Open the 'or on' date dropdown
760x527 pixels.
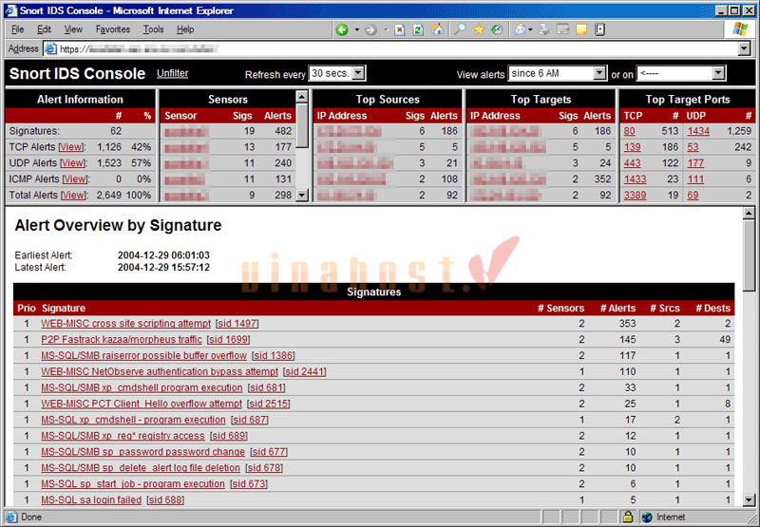click(680, 74)
